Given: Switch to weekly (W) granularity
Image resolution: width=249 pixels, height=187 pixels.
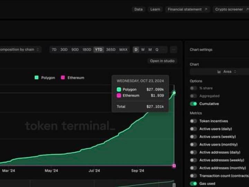Looking at the screenshot, I should [x=143, y=50].
